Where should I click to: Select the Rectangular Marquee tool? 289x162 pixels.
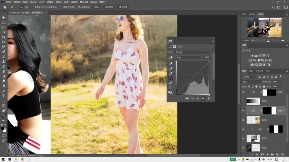click(x=3, y=22)
